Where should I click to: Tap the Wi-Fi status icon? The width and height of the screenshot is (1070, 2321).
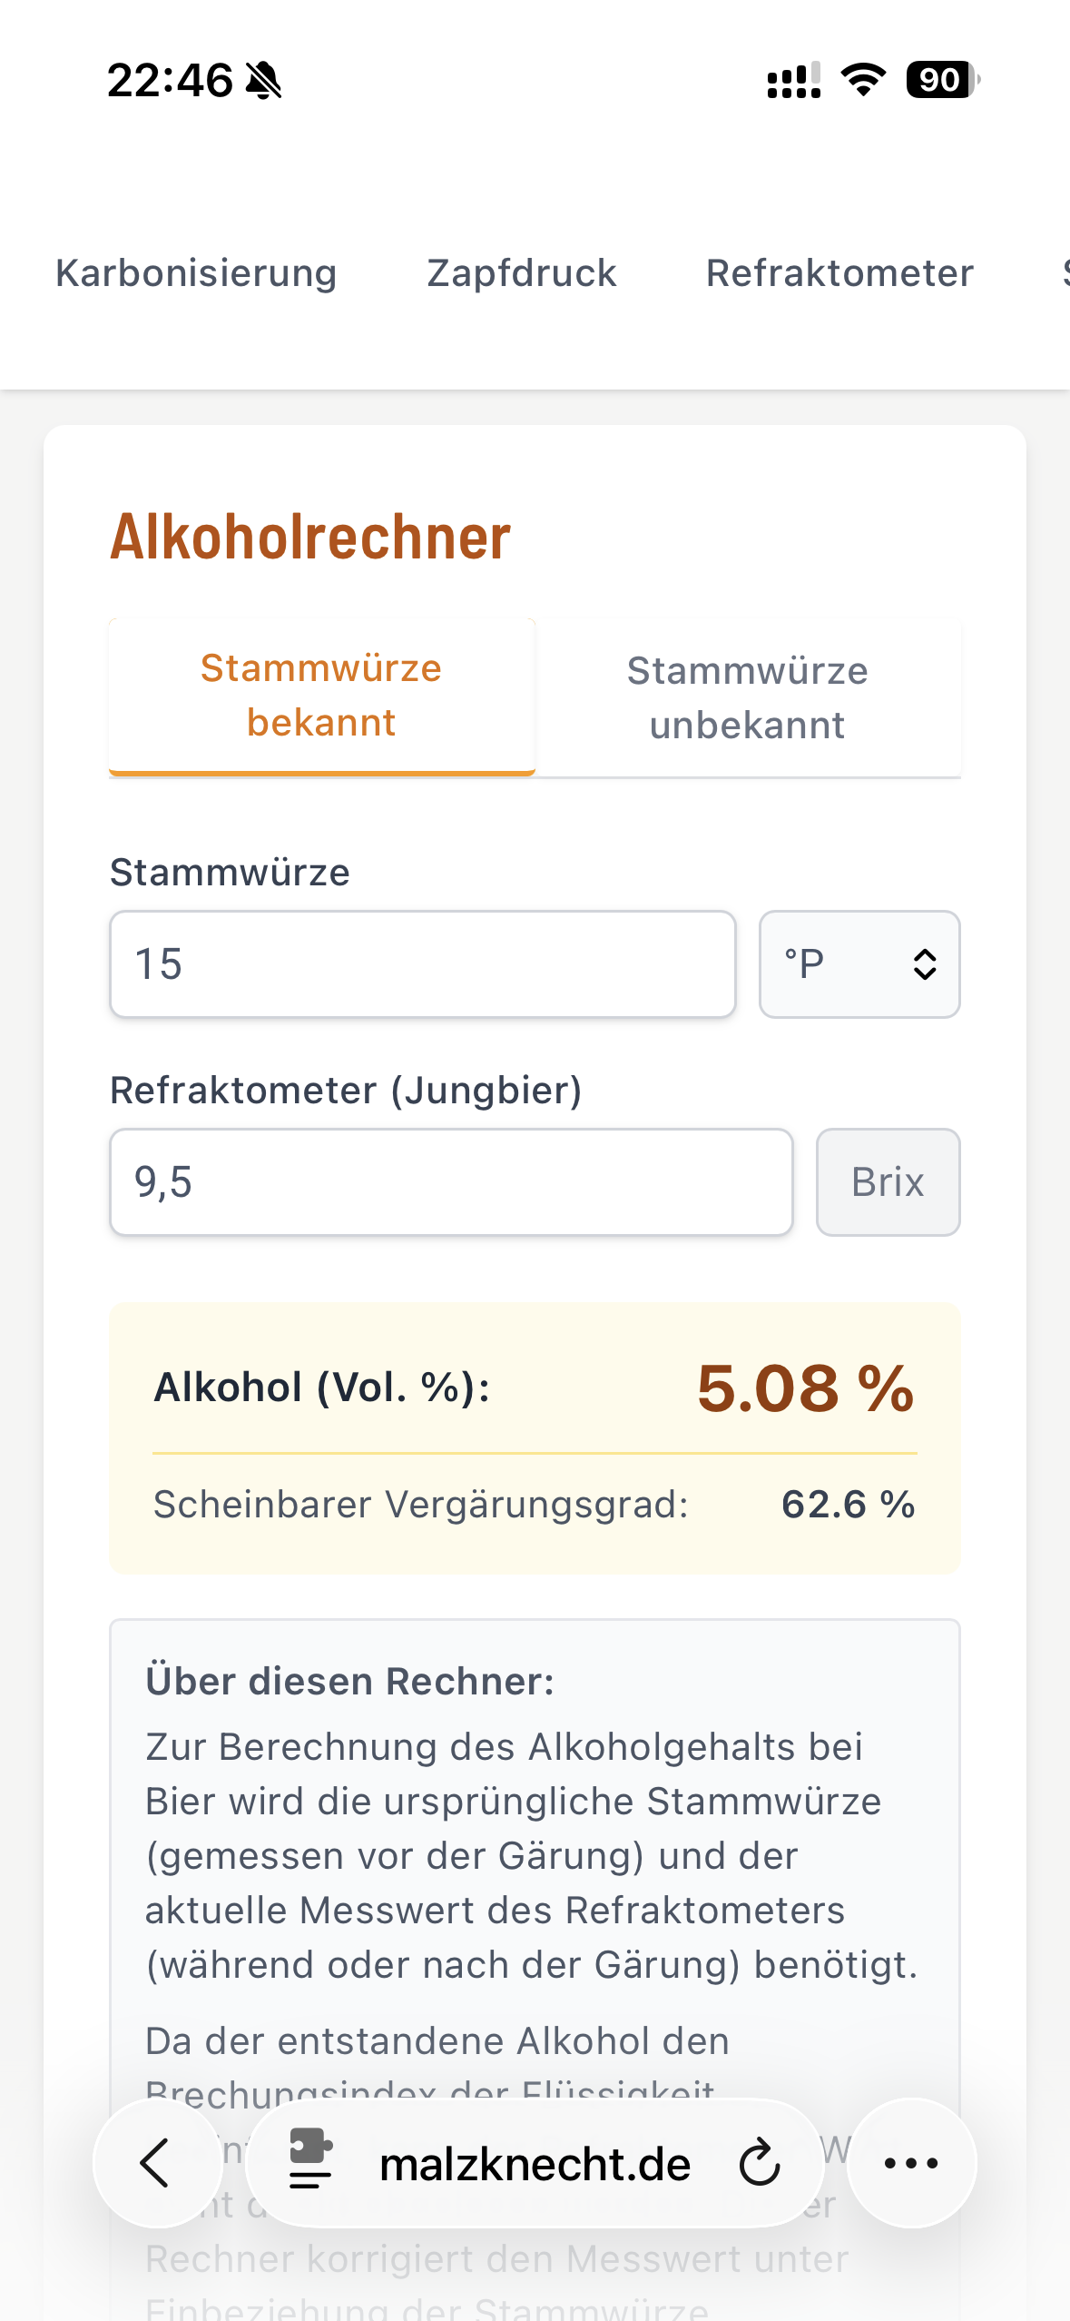[863, 80]
